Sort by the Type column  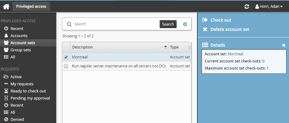click(180, 47)
